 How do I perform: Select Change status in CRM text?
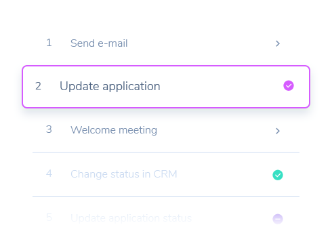(124, 174)
